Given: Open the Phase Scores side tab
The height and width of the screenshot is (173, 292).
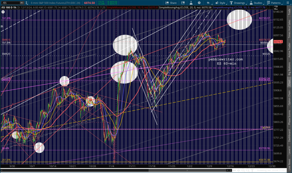Looking at the screenshot, I should 289,117.
